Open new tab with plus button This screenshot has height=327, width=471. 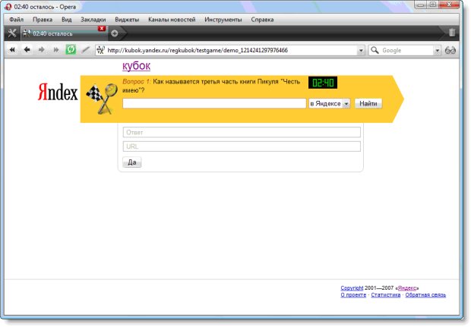[115, 33]
